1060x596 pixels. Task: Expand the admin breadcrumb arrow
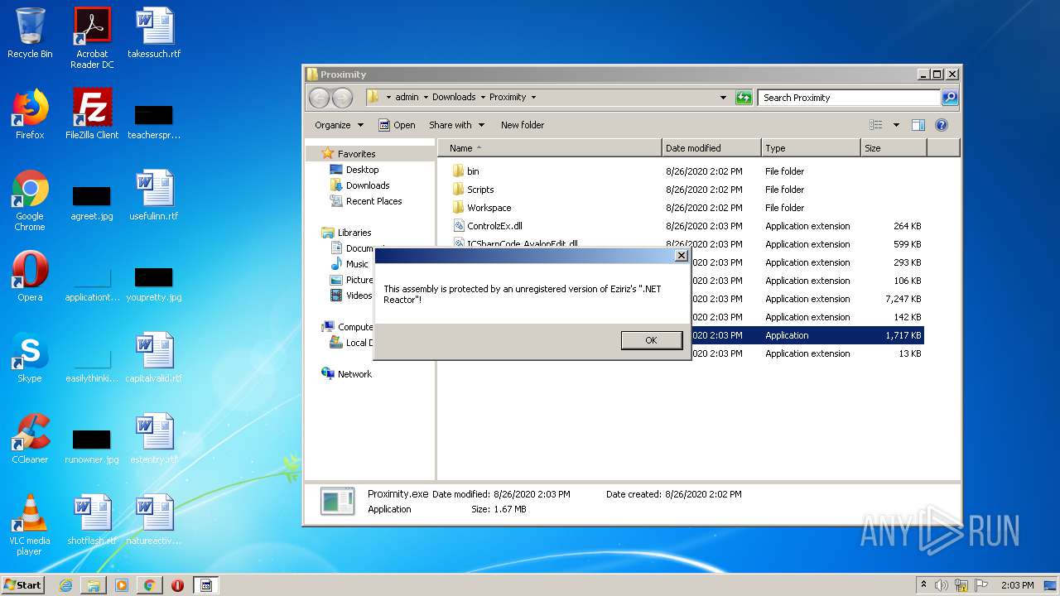point(426,97)
